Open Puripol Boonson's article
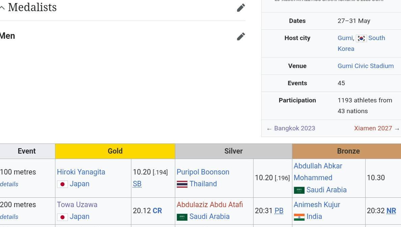401x227 pixels. (203, 172)
